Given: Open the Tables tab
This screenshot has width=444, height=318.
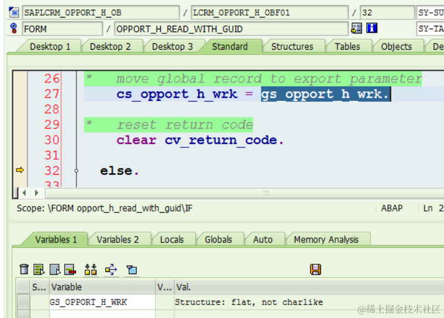Looking at the screenshot, I should click(x=347, y=46).
